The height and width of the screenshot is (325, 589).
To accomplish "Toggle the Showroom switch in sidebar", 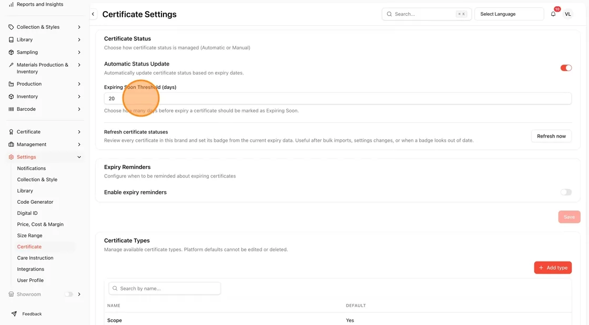I will [69, 294].
